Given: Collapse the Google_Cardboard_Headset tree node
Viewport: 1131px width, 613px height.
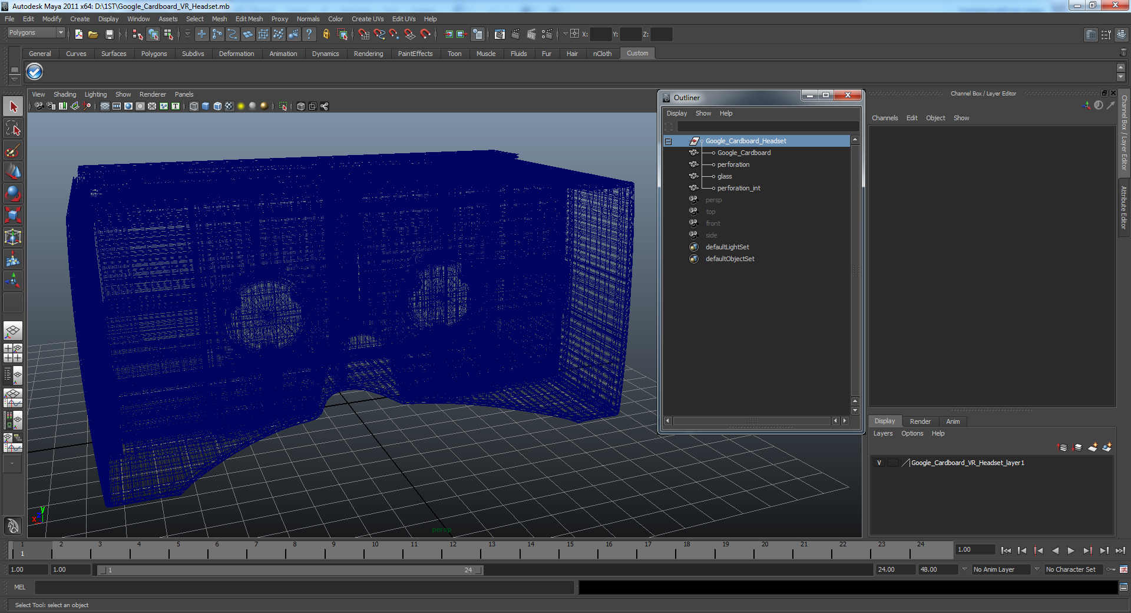Looking at the screenshot, I should [x=668, y=141].
